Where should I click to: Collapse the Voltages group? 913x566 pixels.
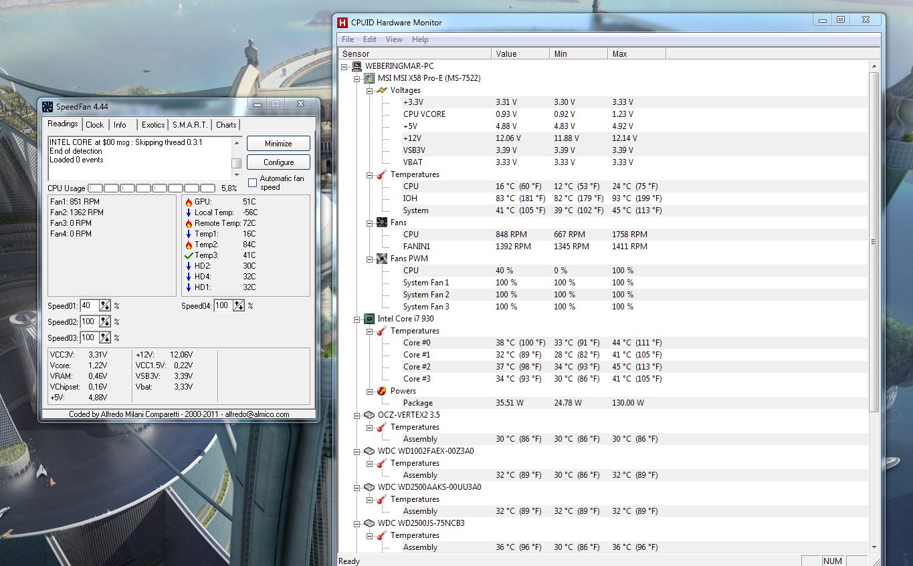pos(369,90)
